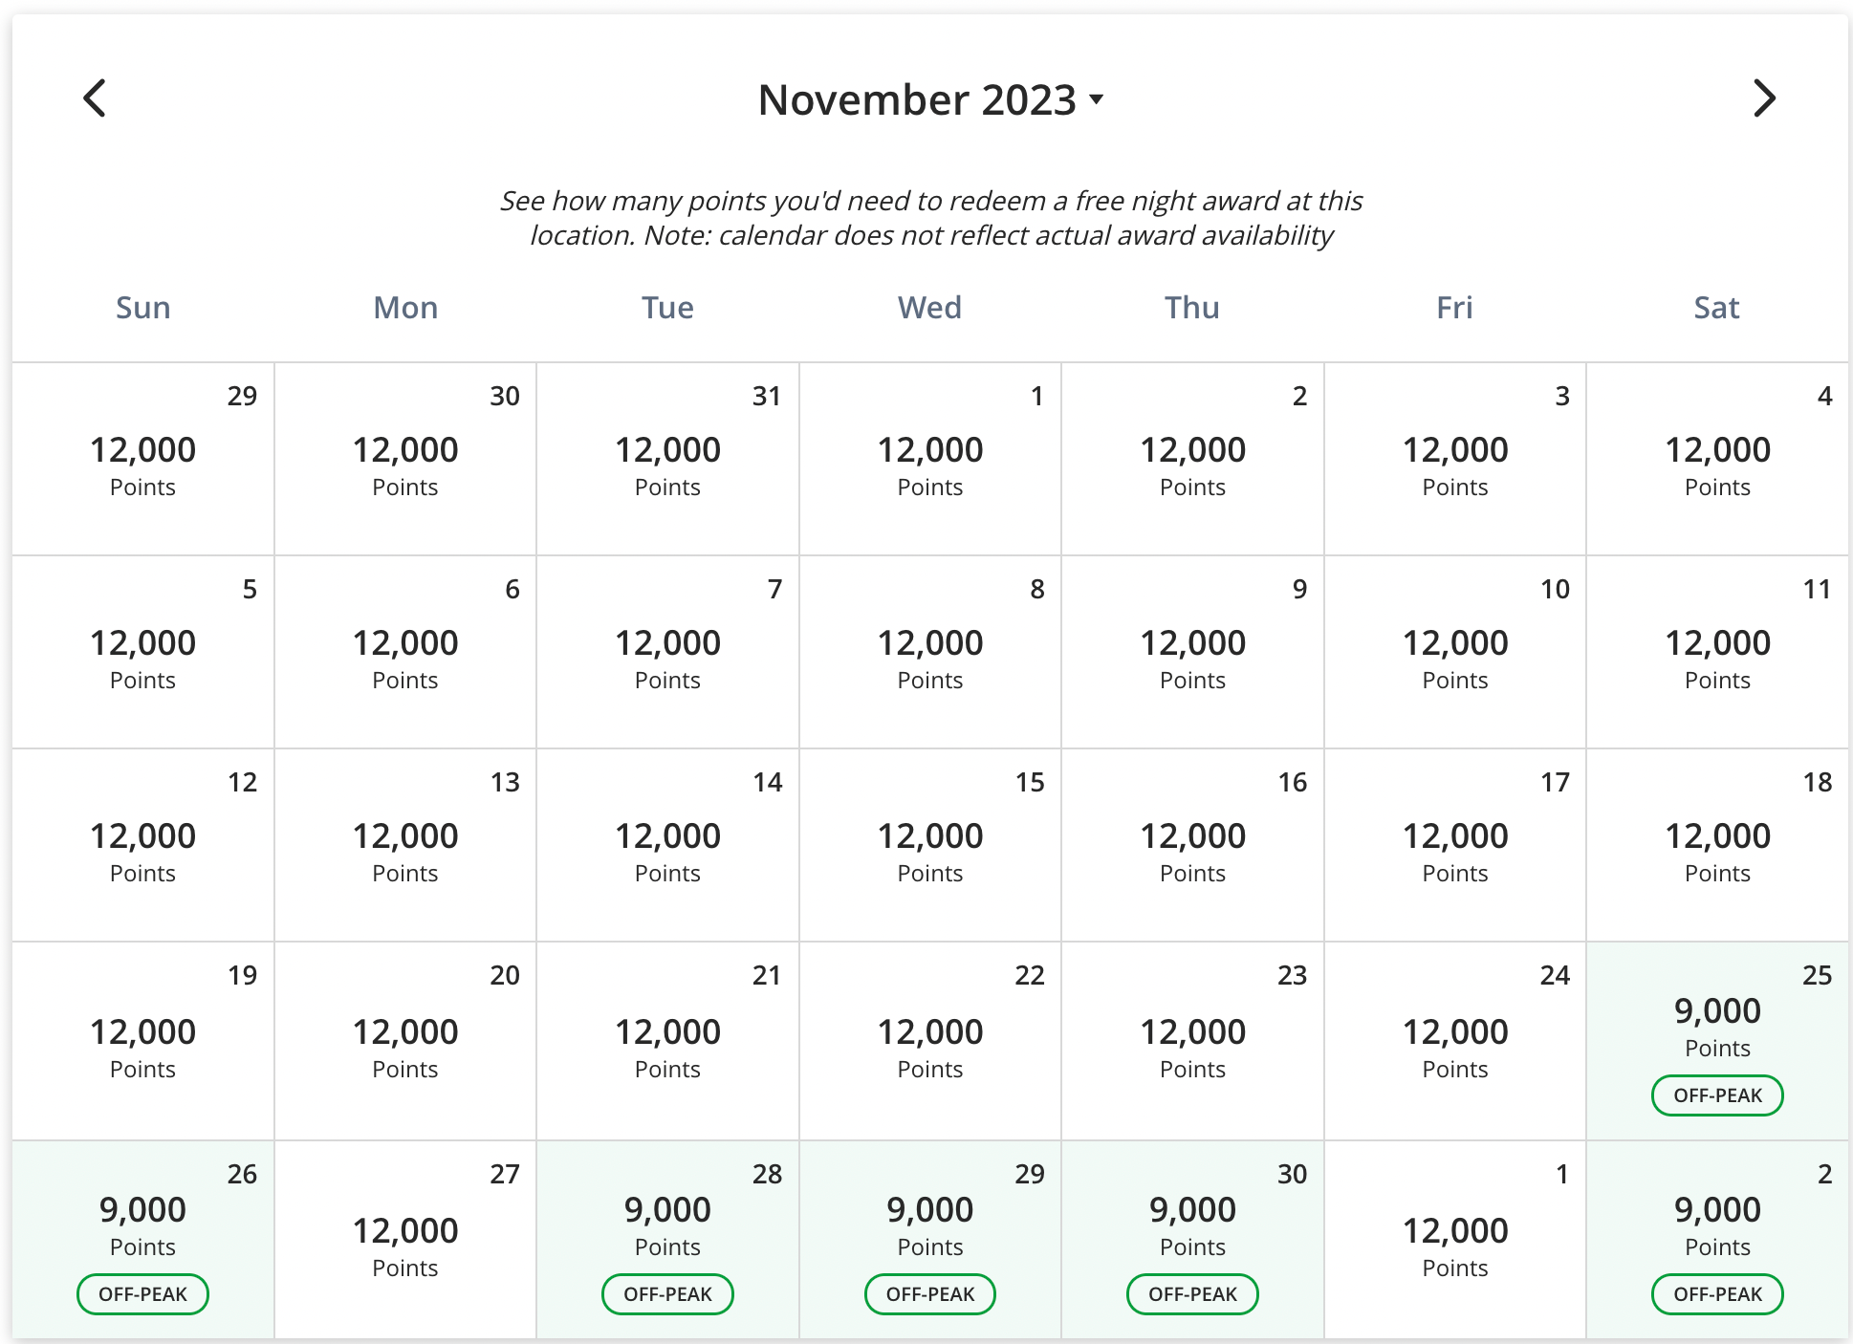Select the OFF-PEAK badge on November 30

1191,1293
